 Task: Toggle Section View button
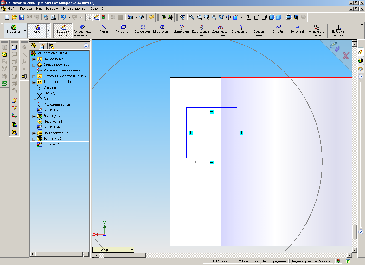tap(296, 17)
